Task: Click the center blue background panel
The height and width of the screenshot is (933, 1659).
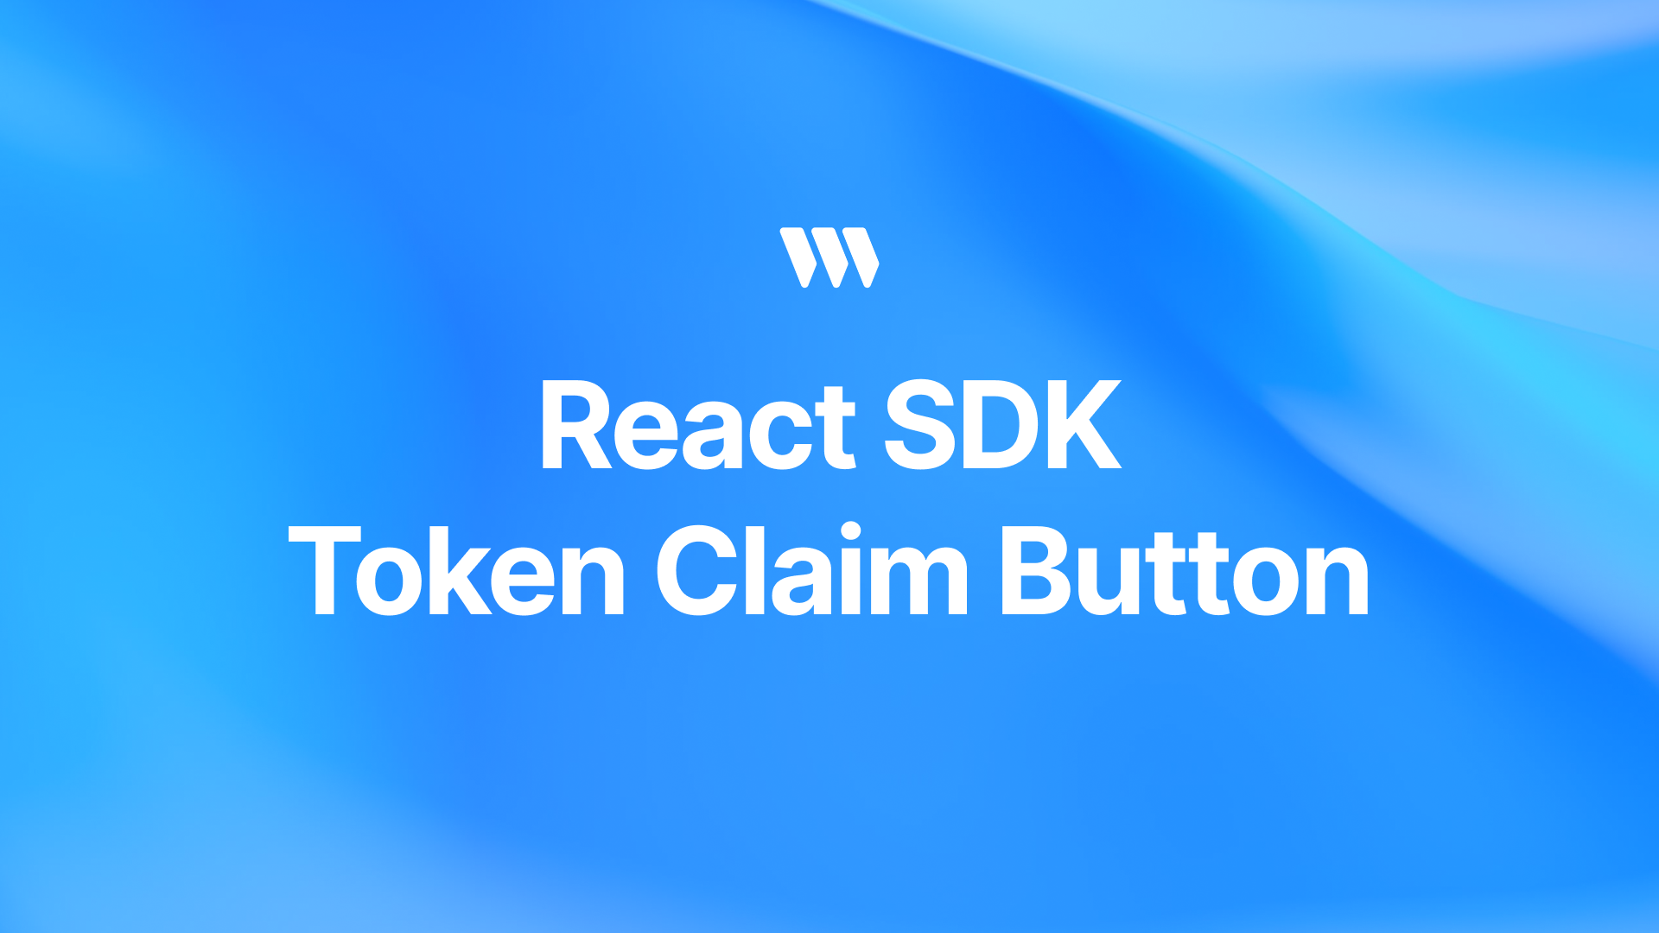Action: tap(829, 467)
